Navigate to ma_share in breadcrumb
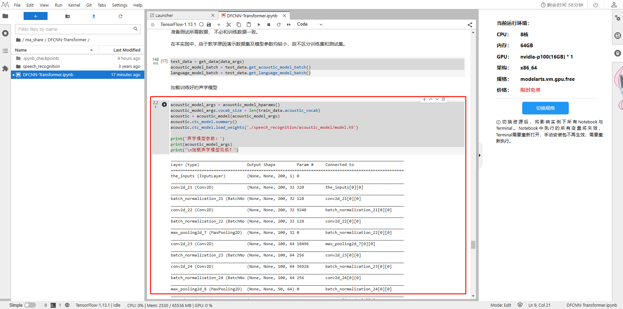The height and width of the screenshot is (309, 623). pyautogui.click(x=34, y=40)
